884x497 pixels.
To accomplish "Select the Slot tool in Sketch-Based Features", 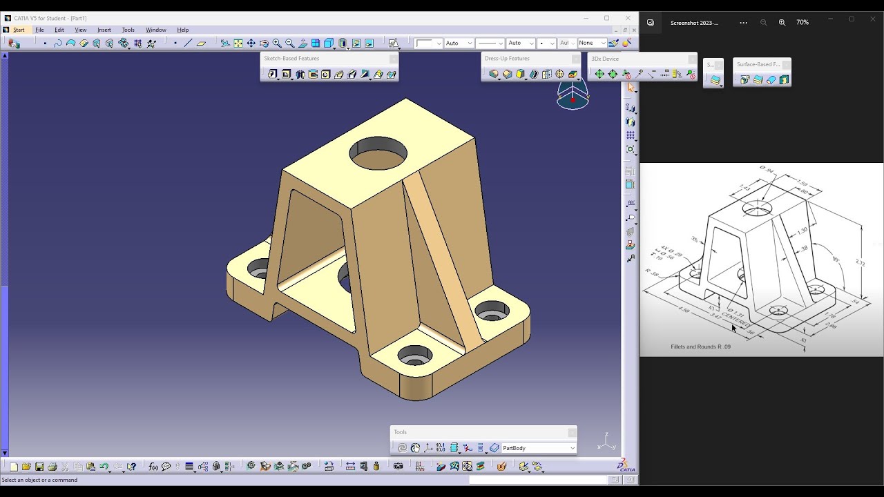I will click(x=352, y=74).
